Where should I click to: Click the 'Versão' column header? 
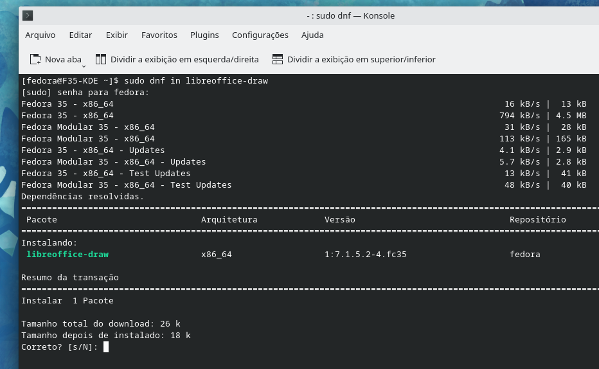coord(340,220)
